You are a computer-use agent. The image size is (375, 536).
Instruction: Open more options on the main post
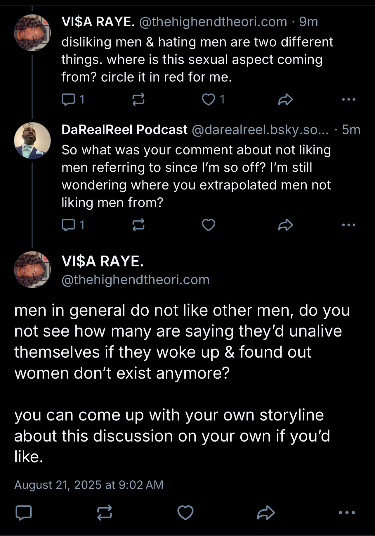[x=347, y=513]
